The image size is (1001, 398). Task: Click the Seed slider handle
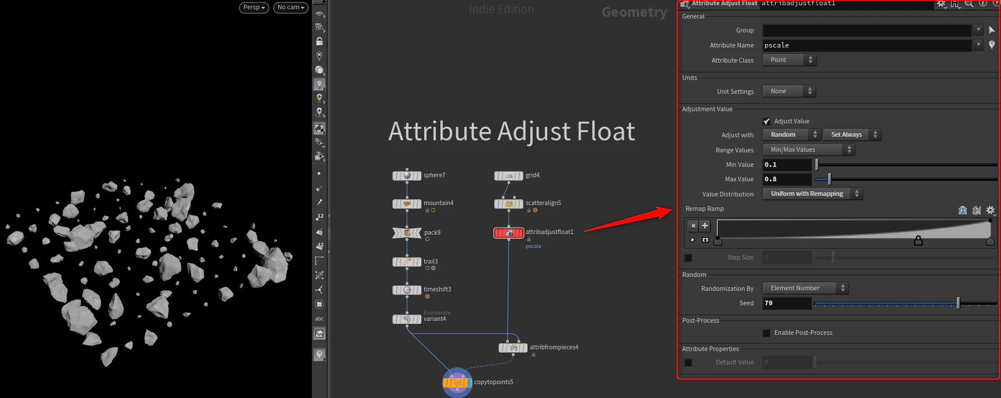pos(958,303)
